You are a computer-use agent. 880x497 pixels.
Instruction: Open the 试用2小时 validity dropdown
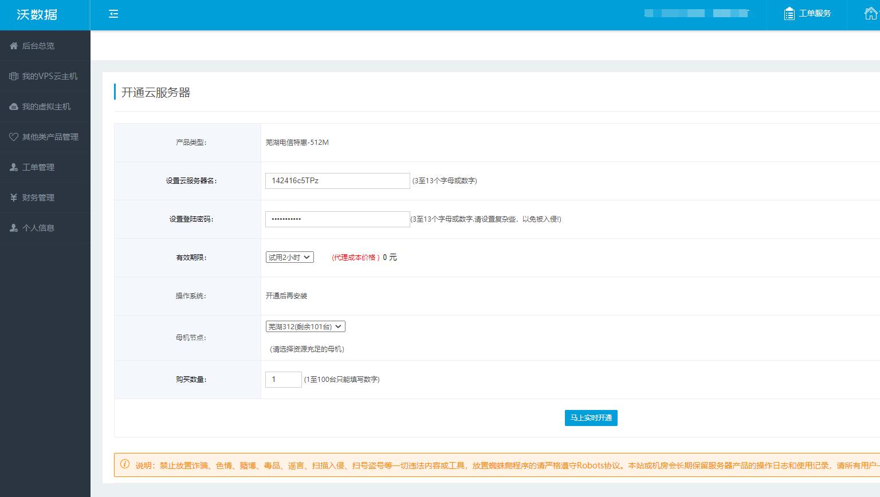[x=289, y=258]
